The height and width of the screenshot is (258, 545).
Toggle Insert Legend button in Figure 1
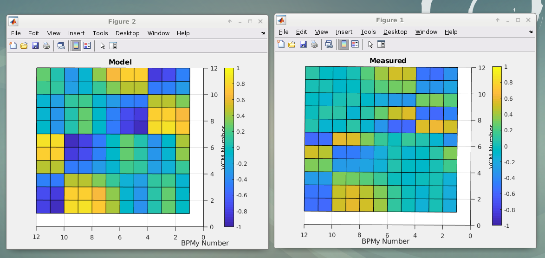click(355, 44)
